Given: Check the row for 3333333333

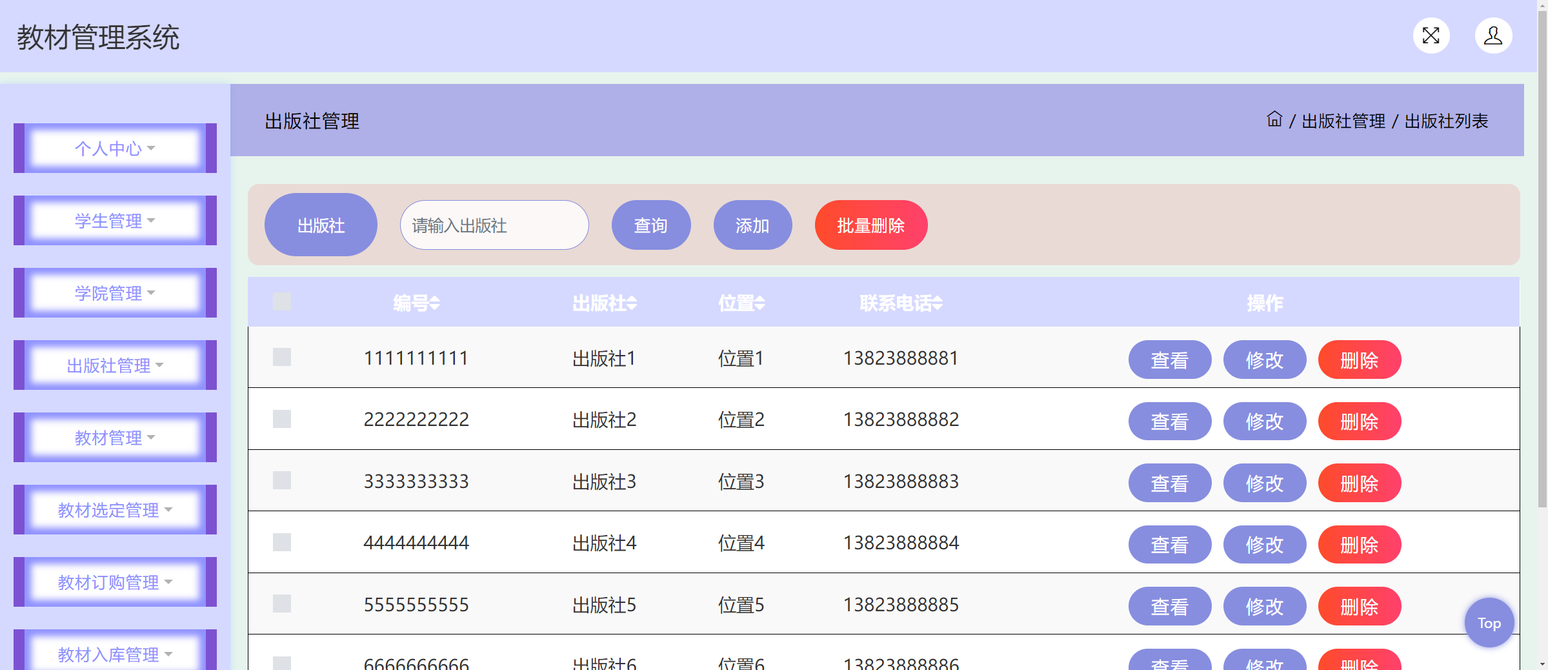Looking at the screenshot, I should coord(282,480).
